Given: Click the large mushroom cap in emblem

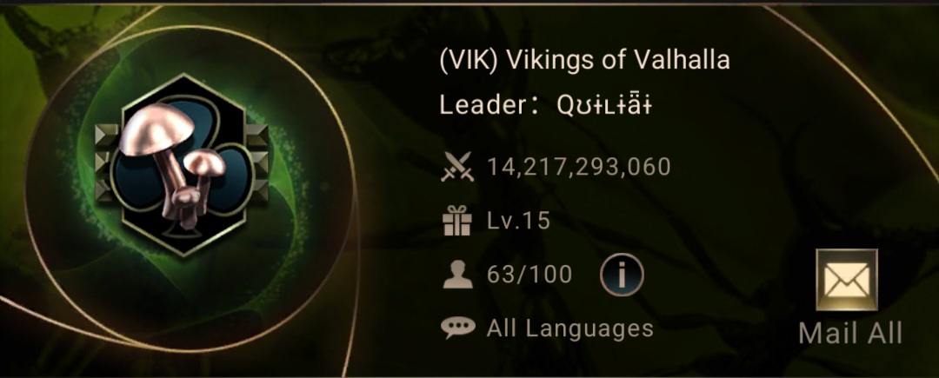Looking at the screenshot, I should tap(156, 129).
